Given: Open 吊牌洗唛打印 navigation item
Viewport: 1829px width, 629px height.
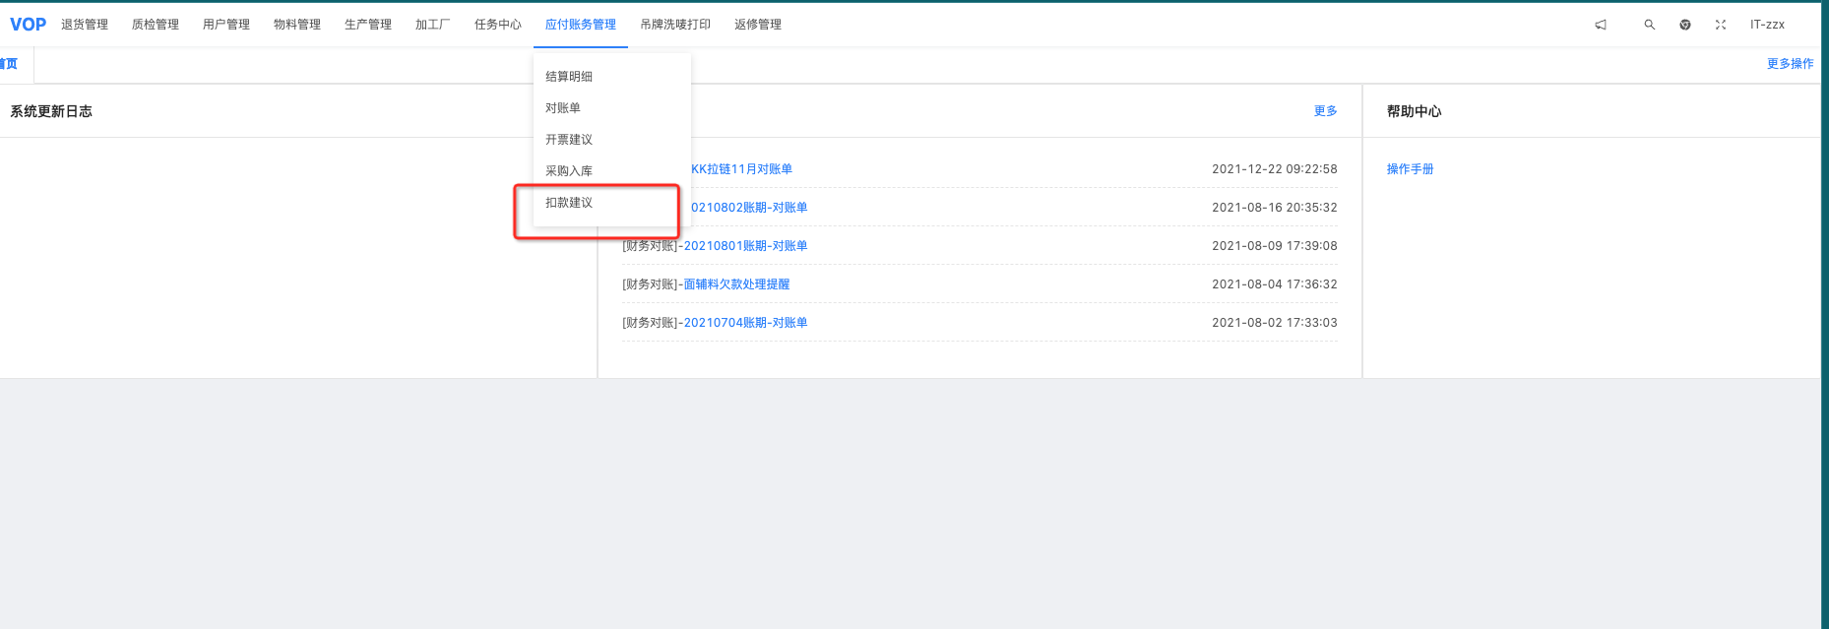Looking at the screenshot, I should 675,25.
